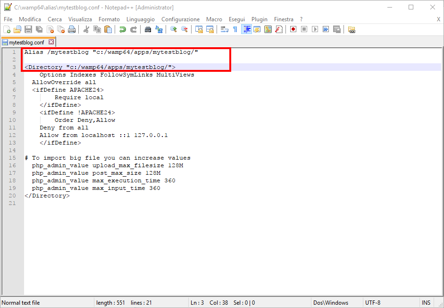Click the text 'Order Deny,Allow'
The width and height of the screenshot is (444, 308).
pos(85,120)
